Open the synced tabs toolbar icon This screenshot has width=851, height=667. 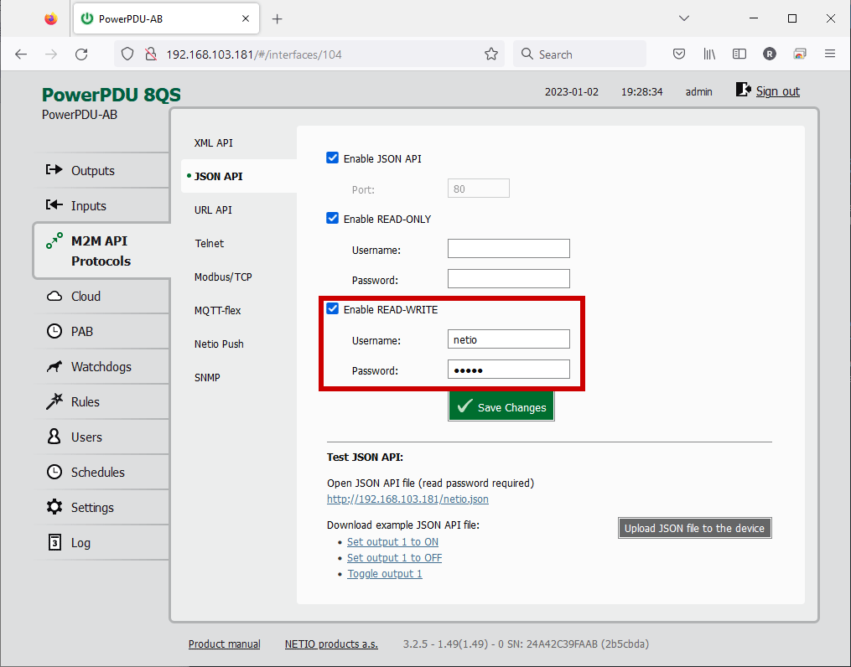click(x=800, y=54)
